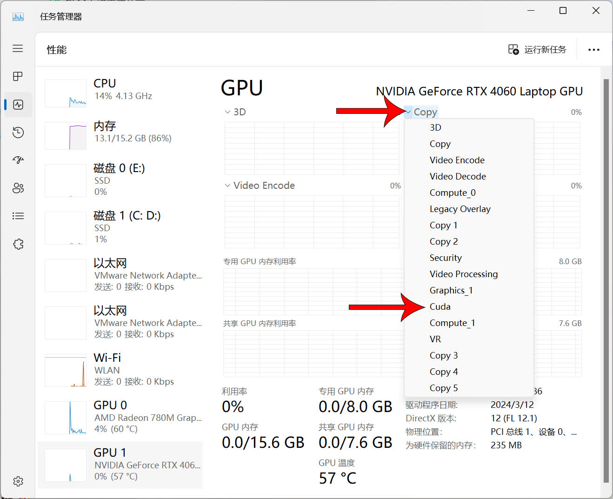Pick Compute_0 from the engine list
Screen dimensions: 613x499
(453, 193)
